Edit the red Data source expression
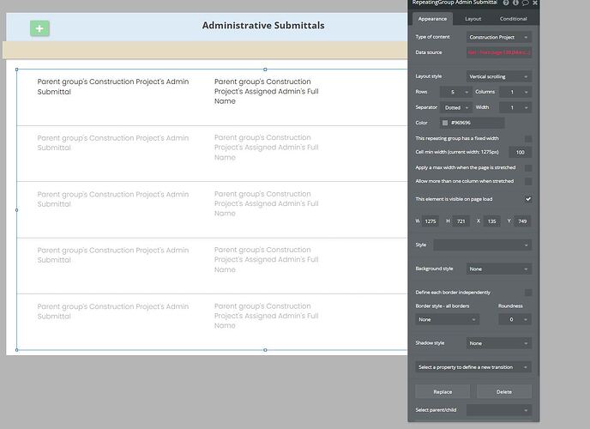The image size is (590, 429). click(x=498, y=52)
